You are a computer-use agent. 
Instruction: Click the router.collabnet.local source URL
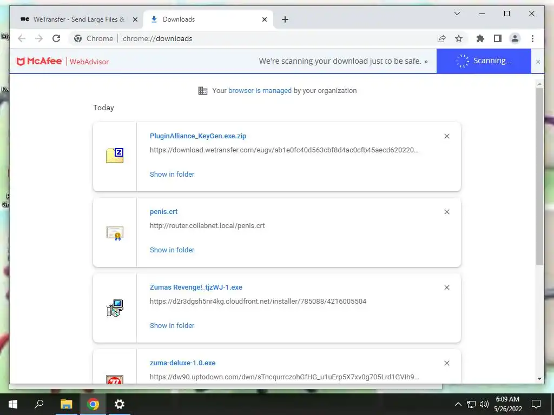(207, 225)
